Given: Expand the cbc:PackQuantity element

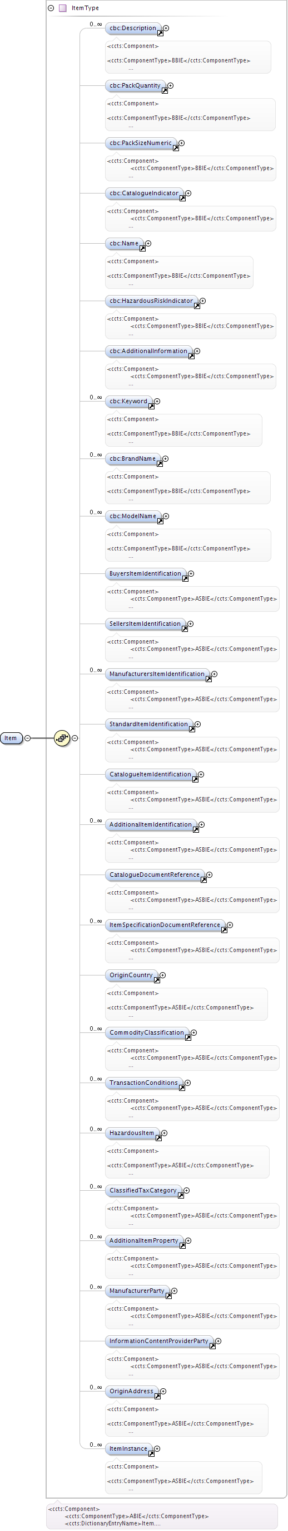Looking at the screenshot, I should [171, 85].
